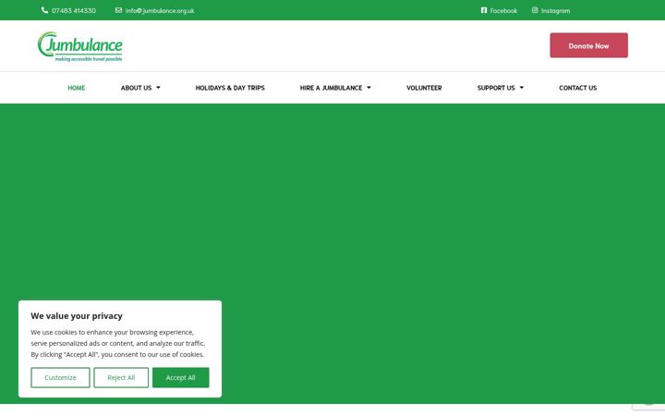Open the info@jumbulance.org.uk email link
This screenshot has width=665, height=416.
[x=160, y=10]
